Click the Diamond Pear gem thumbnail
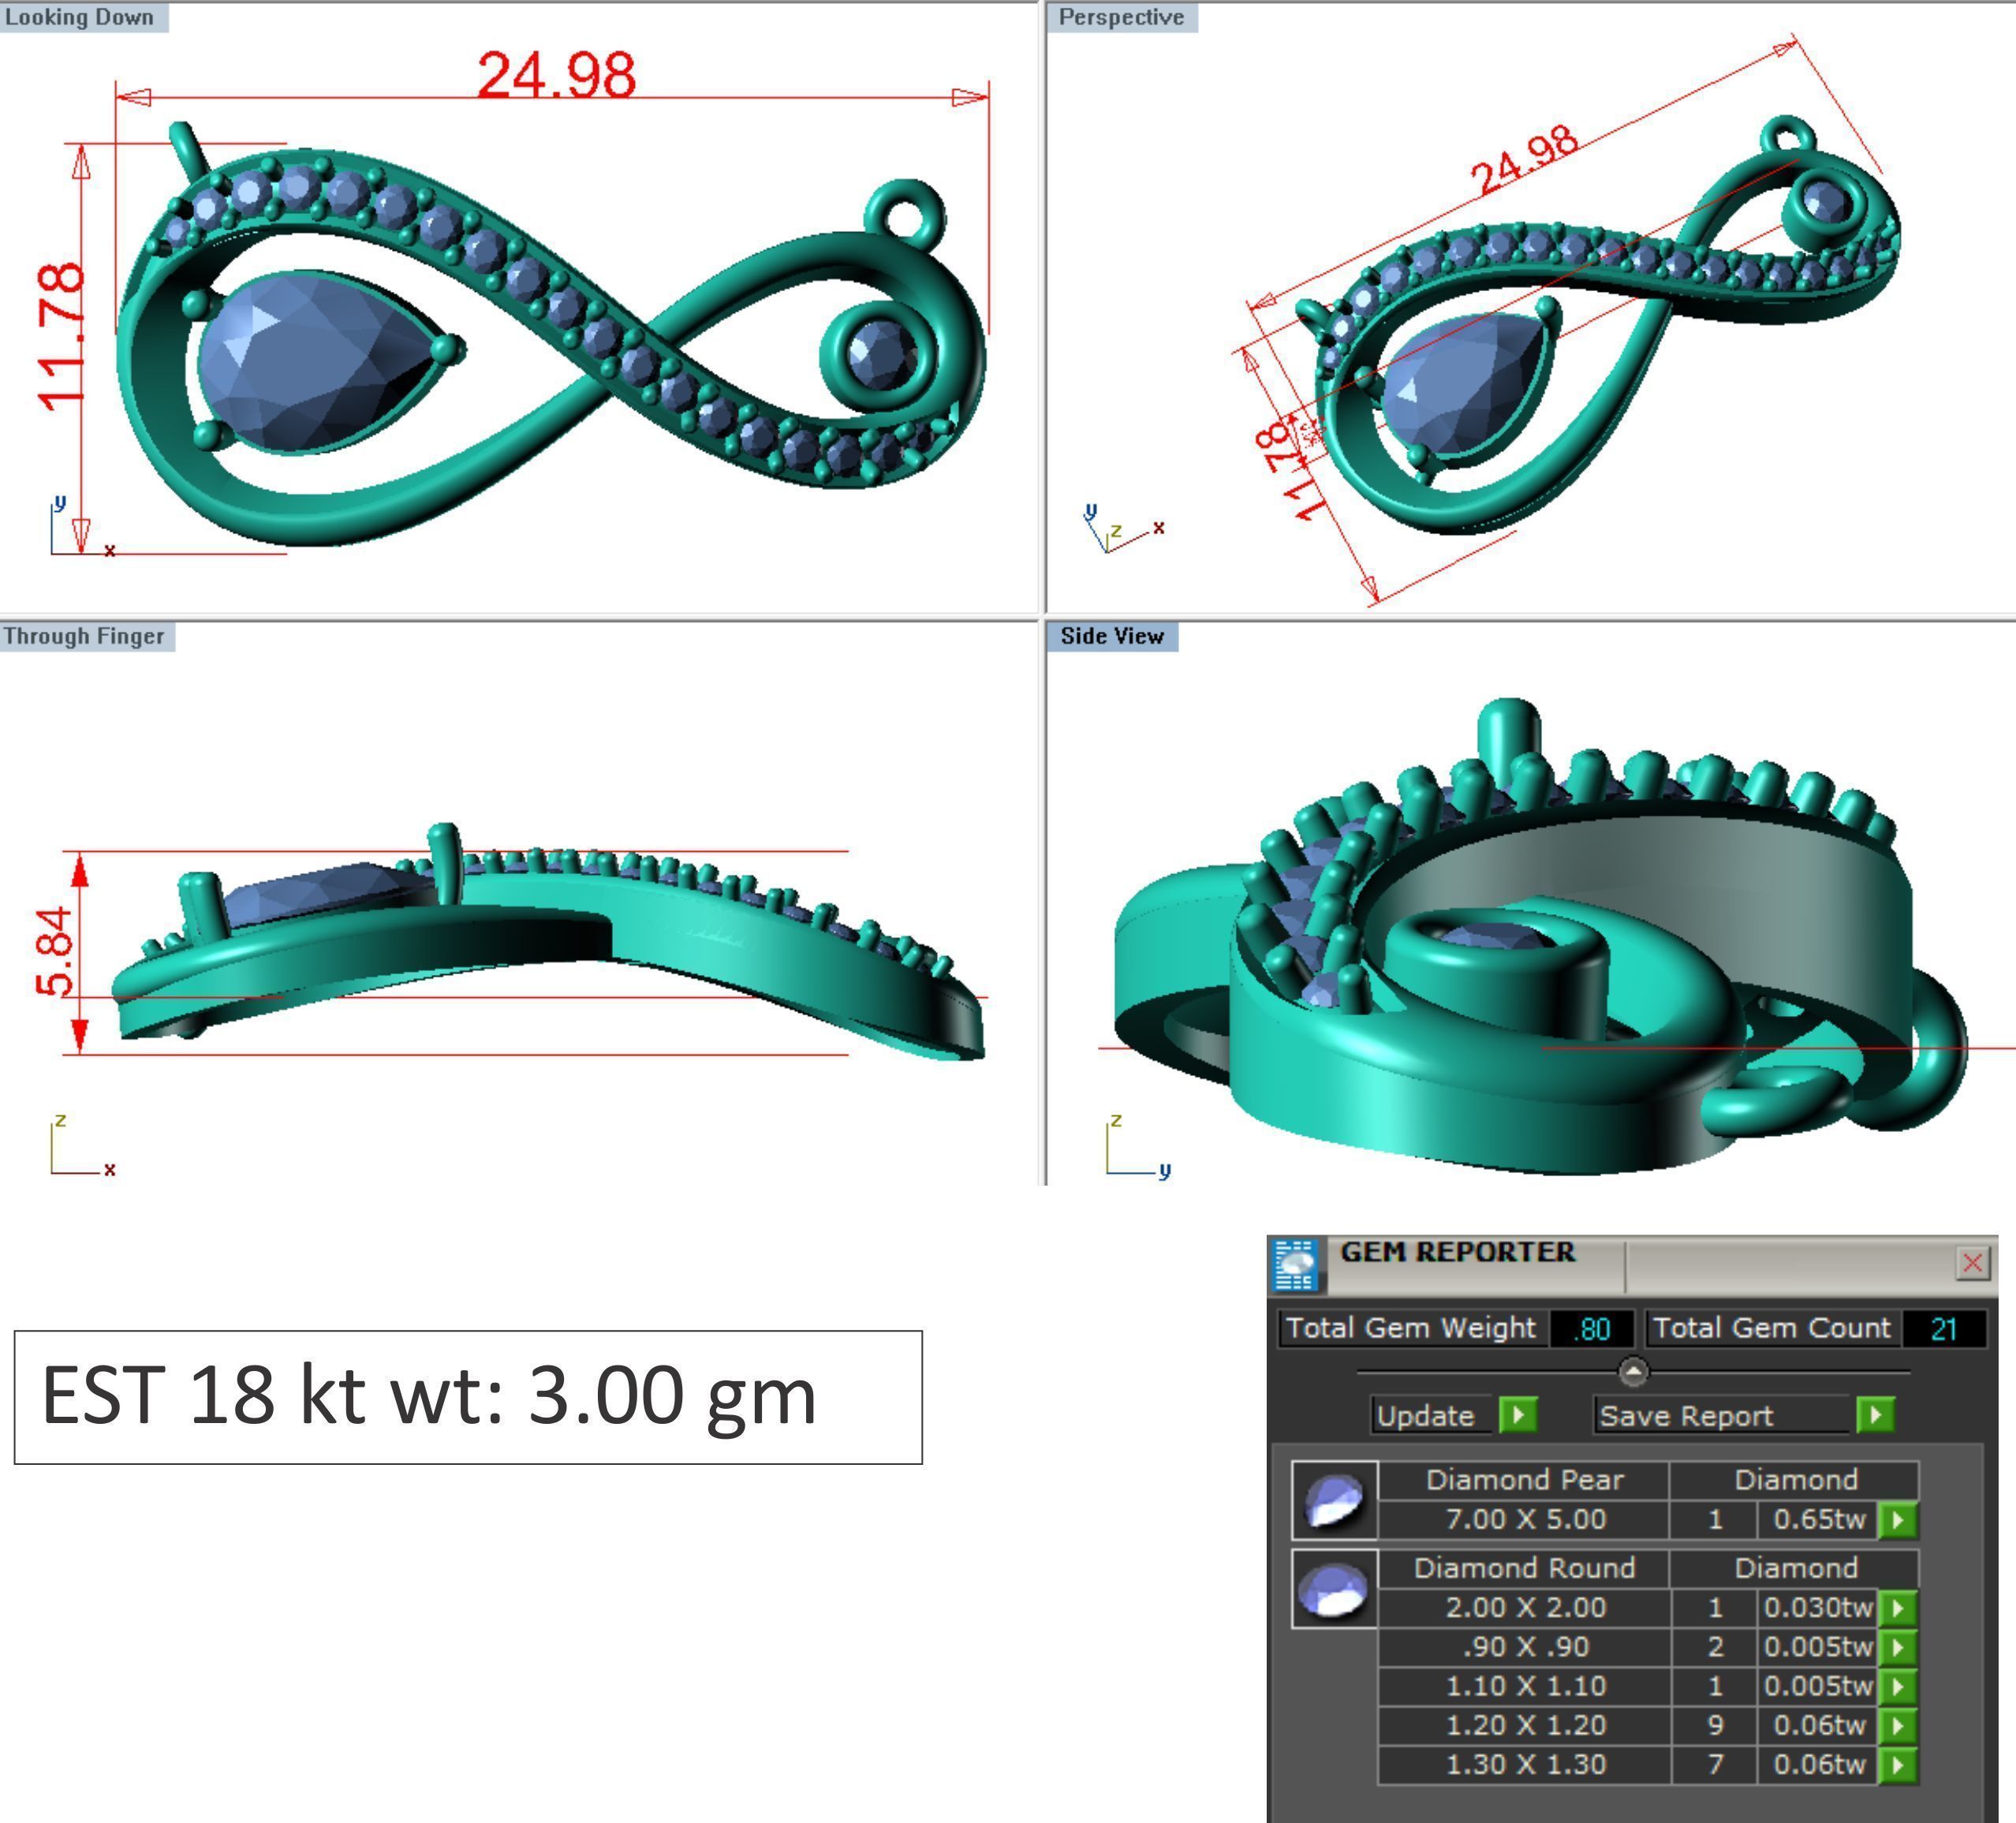The height and width of the screenshot is (1823, 2016). click(x=1334, y=1500)
